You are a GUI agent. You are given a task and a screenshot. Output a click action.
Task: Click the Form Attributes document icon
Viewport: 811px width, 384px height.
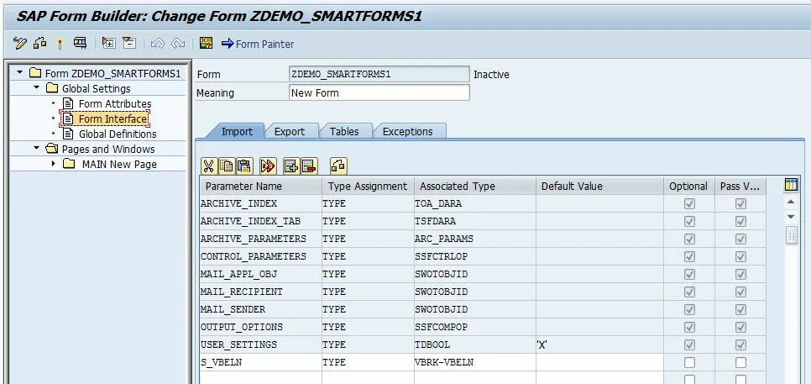[x=68, y=103]
